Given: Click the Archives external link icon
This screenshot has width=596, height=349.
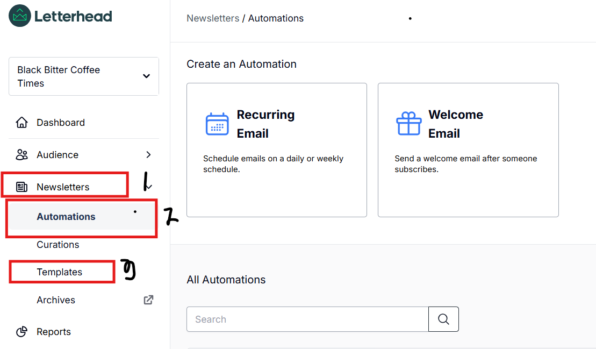Looking at the screenshot, I should [148, 300].
